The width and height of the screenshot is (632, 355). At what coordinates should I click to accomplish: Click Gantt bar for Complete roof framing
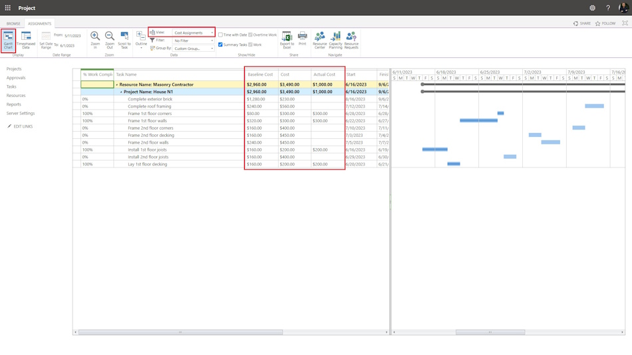pos(594,106)
